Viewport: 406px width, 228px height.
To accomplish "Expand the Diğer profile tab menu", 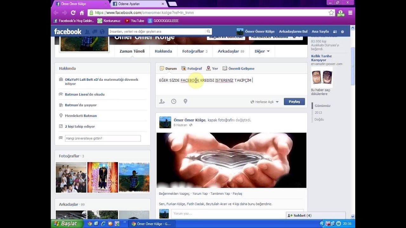I will (x=262, y=51).
